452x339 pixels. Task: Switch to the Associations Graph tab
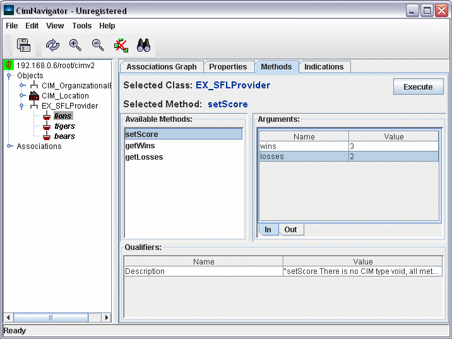pos(162,67)
